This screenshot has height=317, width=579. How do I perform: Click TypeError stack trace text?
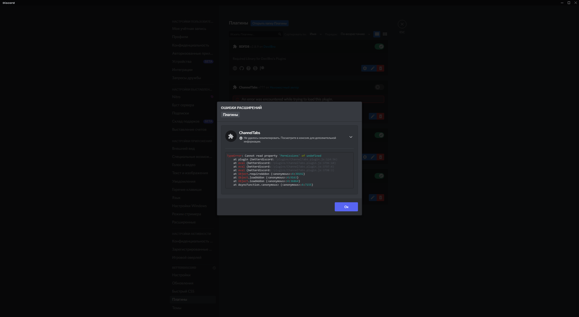(x=289, y=170)
